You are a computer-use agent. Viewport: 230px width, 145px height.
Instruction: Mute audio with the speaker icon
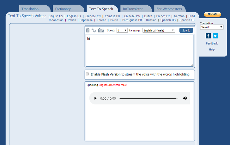point(185,98)
